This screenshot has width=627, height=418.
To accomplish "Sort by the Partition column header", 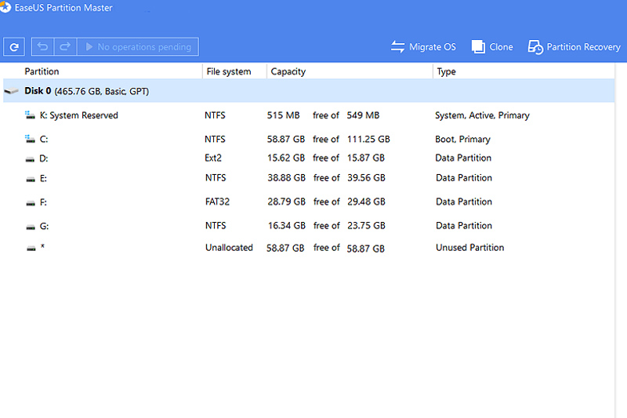I will tap(42, 71).
